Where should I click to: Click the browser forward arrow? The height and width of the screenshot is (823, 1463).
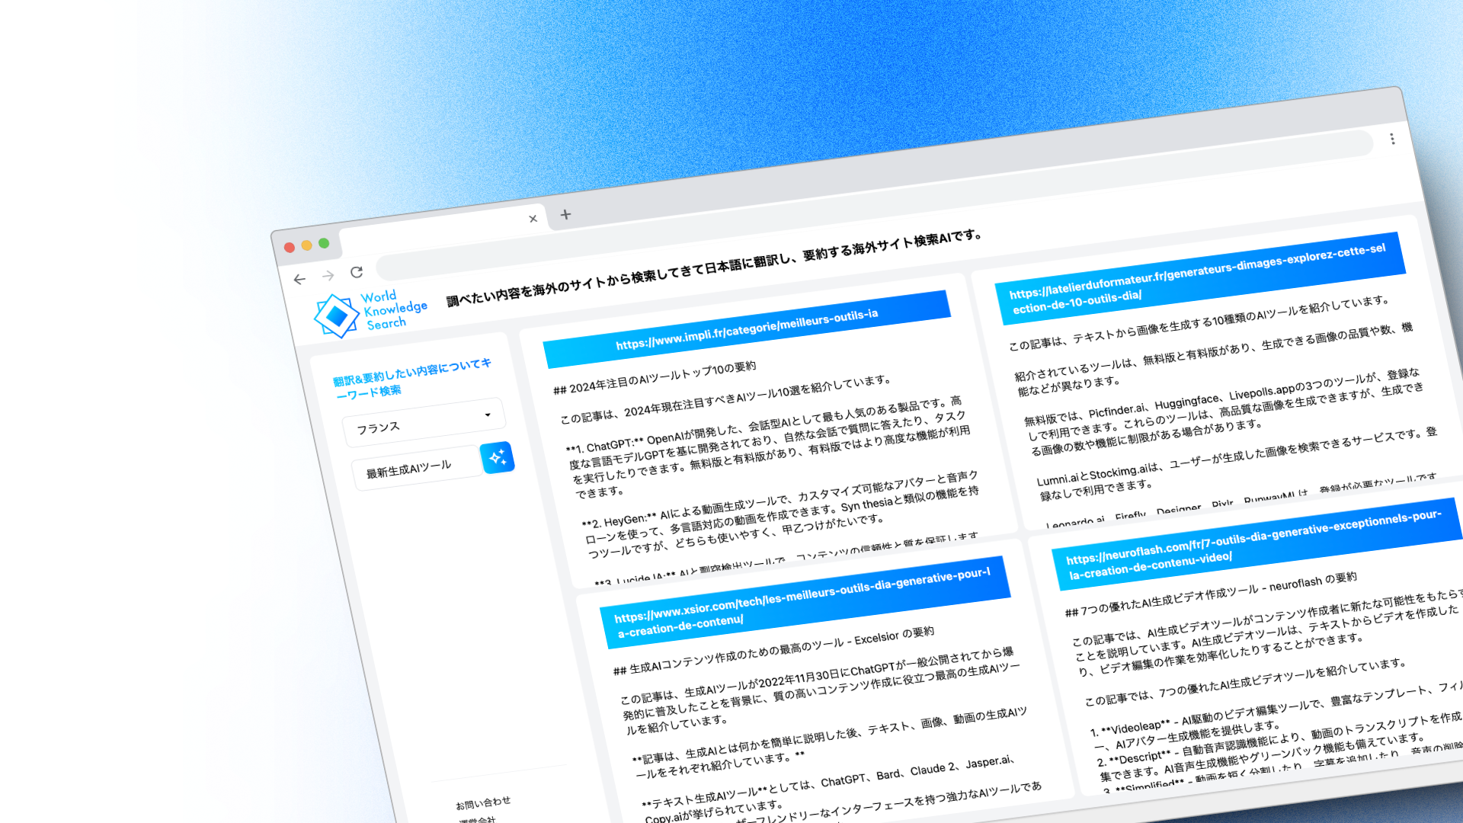click(328, 276)
